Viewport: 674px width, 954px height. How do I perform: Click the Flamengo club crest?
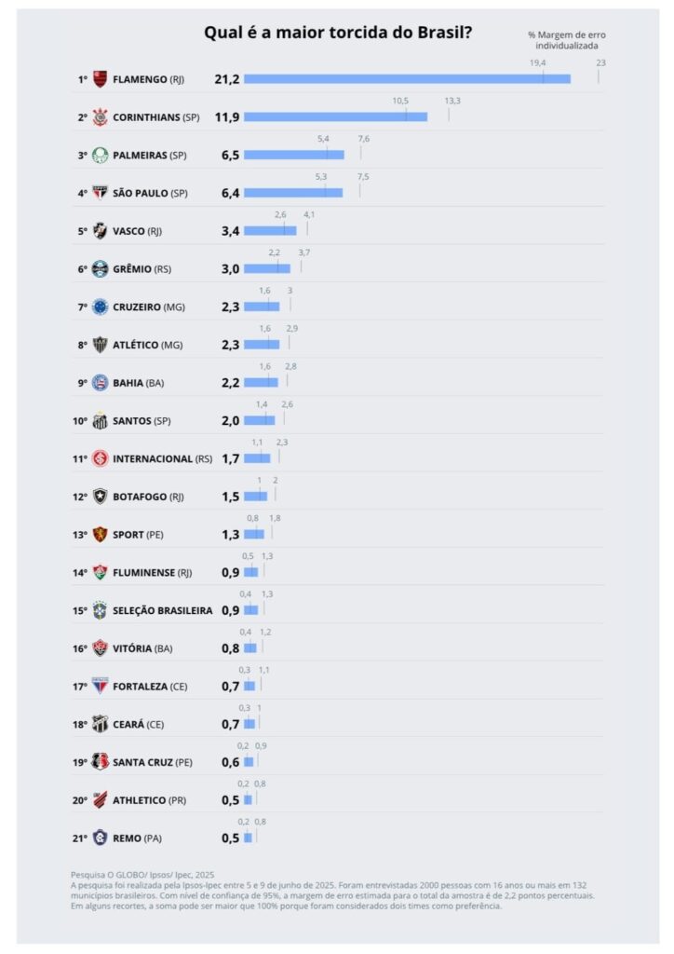tap(101, 79)
